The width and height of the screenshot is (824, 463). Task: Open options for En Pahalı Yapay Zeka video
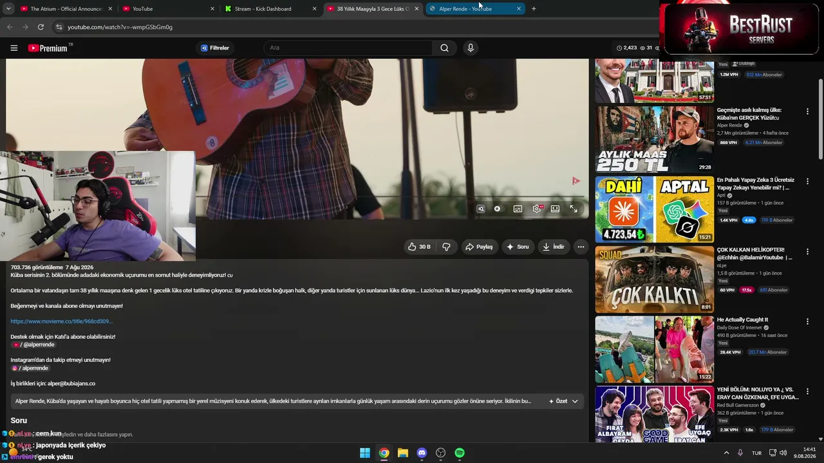pyautogui.click(x=807, y=181)
